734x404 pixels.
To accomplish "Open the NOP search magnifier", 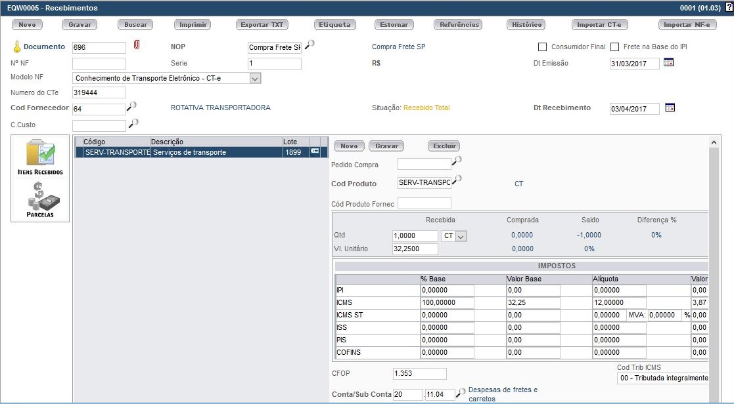I will 310,45.
